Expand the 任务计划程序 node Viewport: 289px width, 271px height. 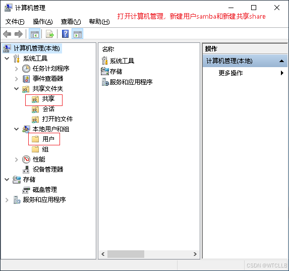pyautogui.click(x=17, y=69)
